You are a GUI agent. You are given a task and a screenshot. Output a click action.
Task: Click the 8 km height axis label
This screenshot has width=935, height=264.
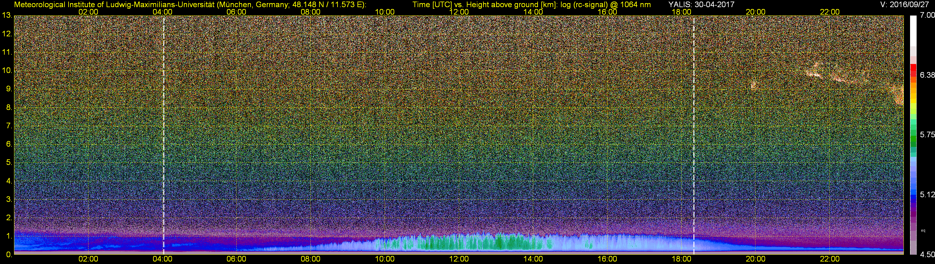click(x=9, y=107)
